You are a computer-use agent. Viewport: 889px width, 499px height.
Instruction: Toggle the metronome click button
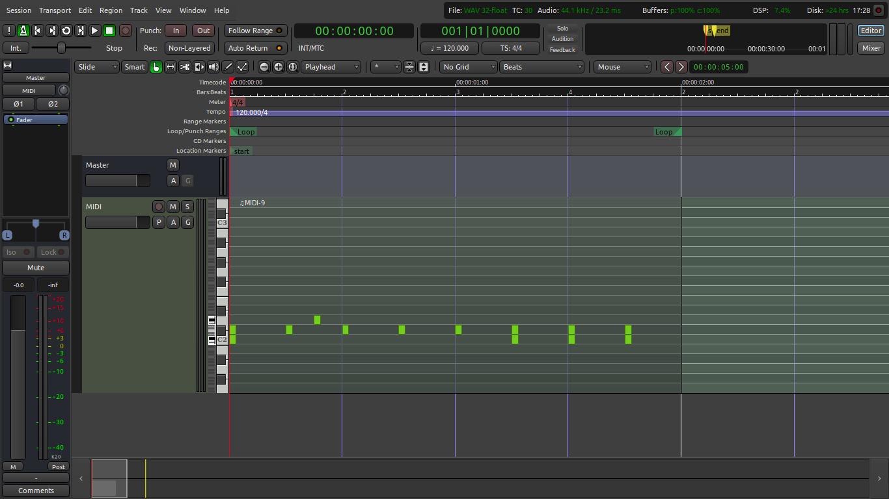[x=23, y=31]
